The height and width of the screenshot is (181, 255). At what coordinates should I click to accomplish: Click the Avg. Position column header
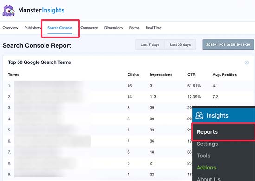(x=225, y=75)
